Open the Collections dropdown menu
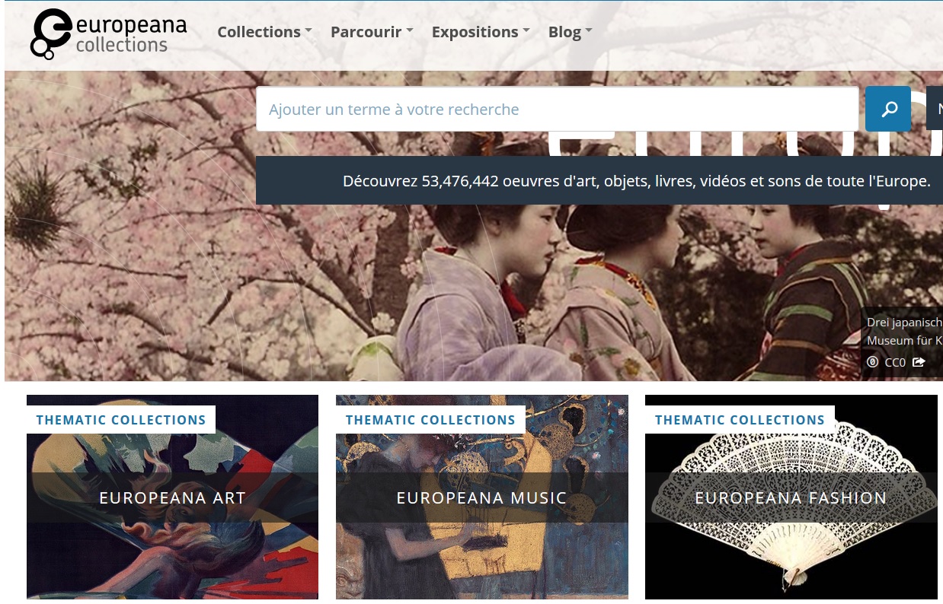This screenshot has height=604, width=943. 264,32
